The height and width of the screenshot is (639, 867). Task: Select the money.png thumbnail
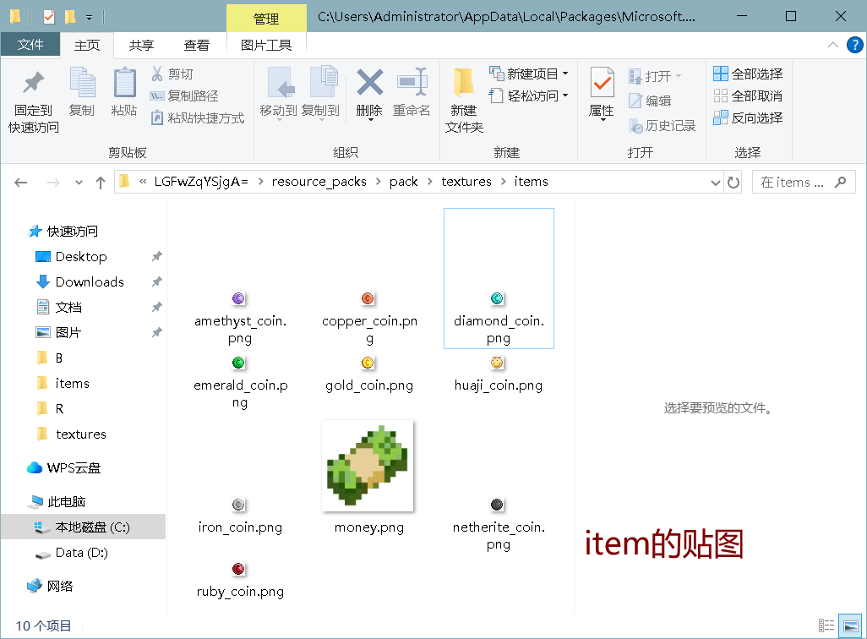pos(368,466)
